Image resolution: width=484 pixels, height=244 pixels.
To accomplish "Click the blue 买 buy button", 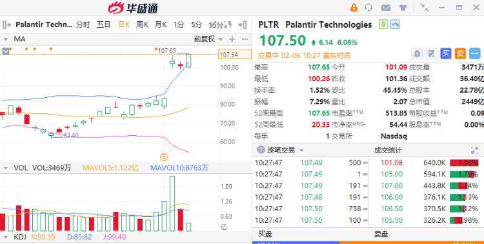I will click(446, 53).
